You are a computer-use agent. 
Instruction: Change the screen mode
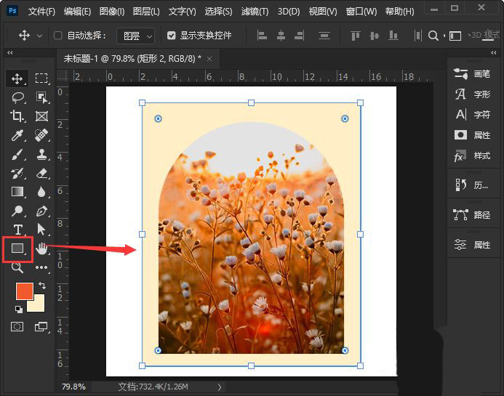click(x=41, y=327)
